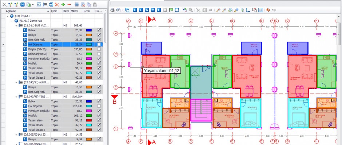Click the blue C button in drawing toolbar

click(135, 10)
